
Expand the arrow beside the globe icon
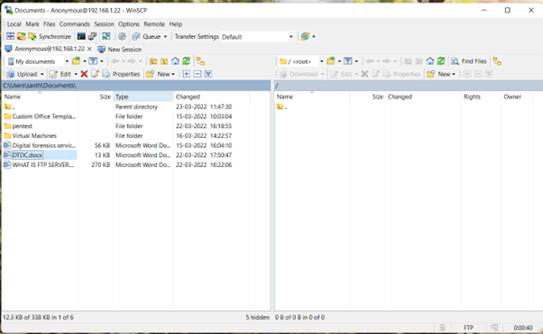point(314,36)
